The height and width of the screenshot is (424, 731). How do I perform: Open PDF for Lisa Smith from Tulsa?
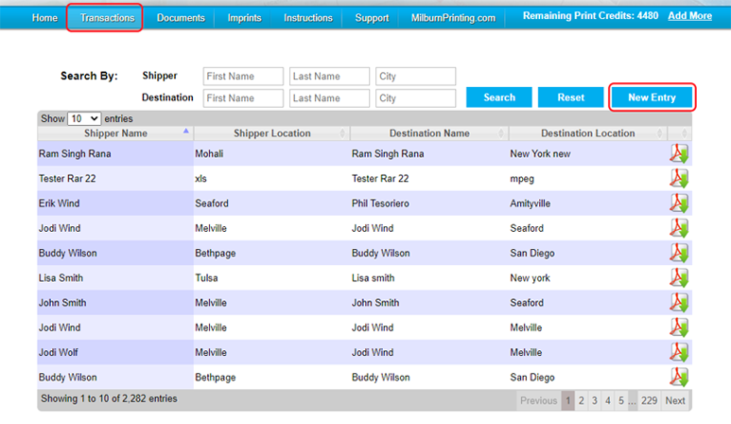click(678, 278)
